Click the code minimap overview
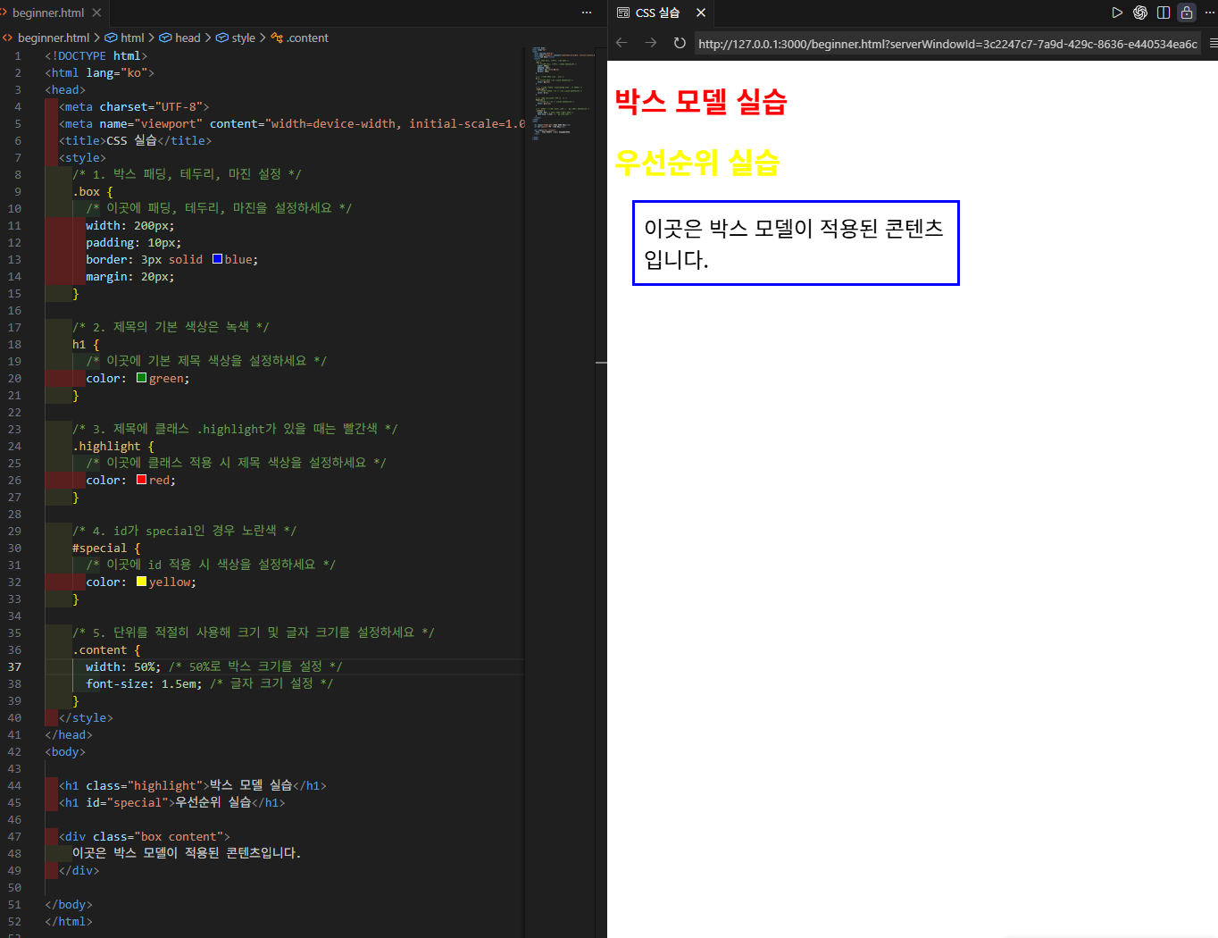1218x938 pixels. click(561, 94)
